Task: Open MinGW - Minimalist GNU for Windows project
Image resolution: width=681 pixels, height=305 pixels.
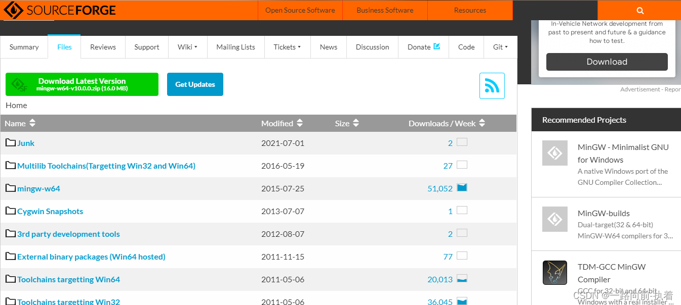Action: coord(623,154)
